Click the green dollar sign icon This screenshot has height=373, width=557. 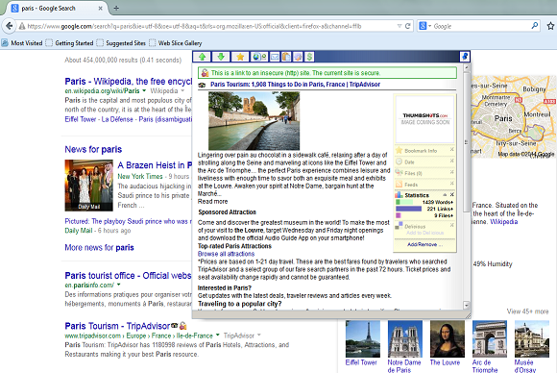pos(309,57)
